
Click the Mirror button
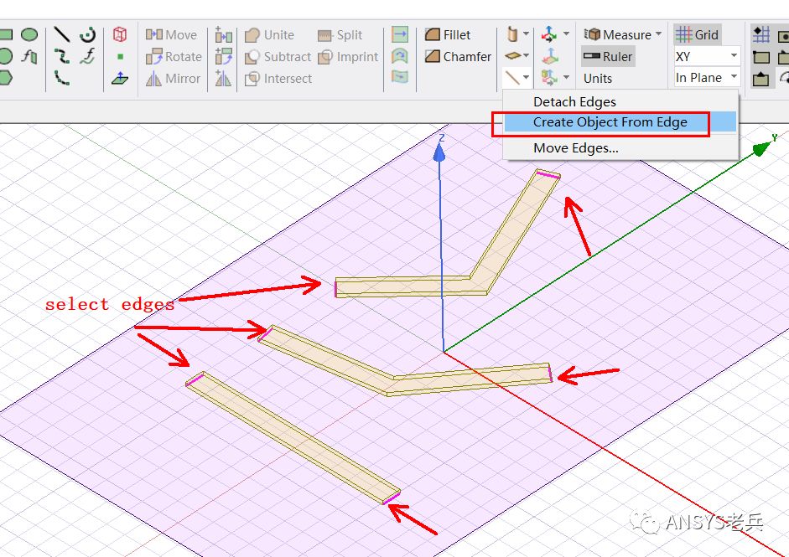coord(173,79)
